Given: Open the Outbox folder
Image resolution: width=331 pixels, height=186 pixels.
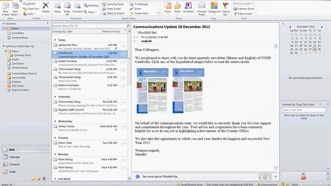Looking at the screenshot, I should 16,82.
